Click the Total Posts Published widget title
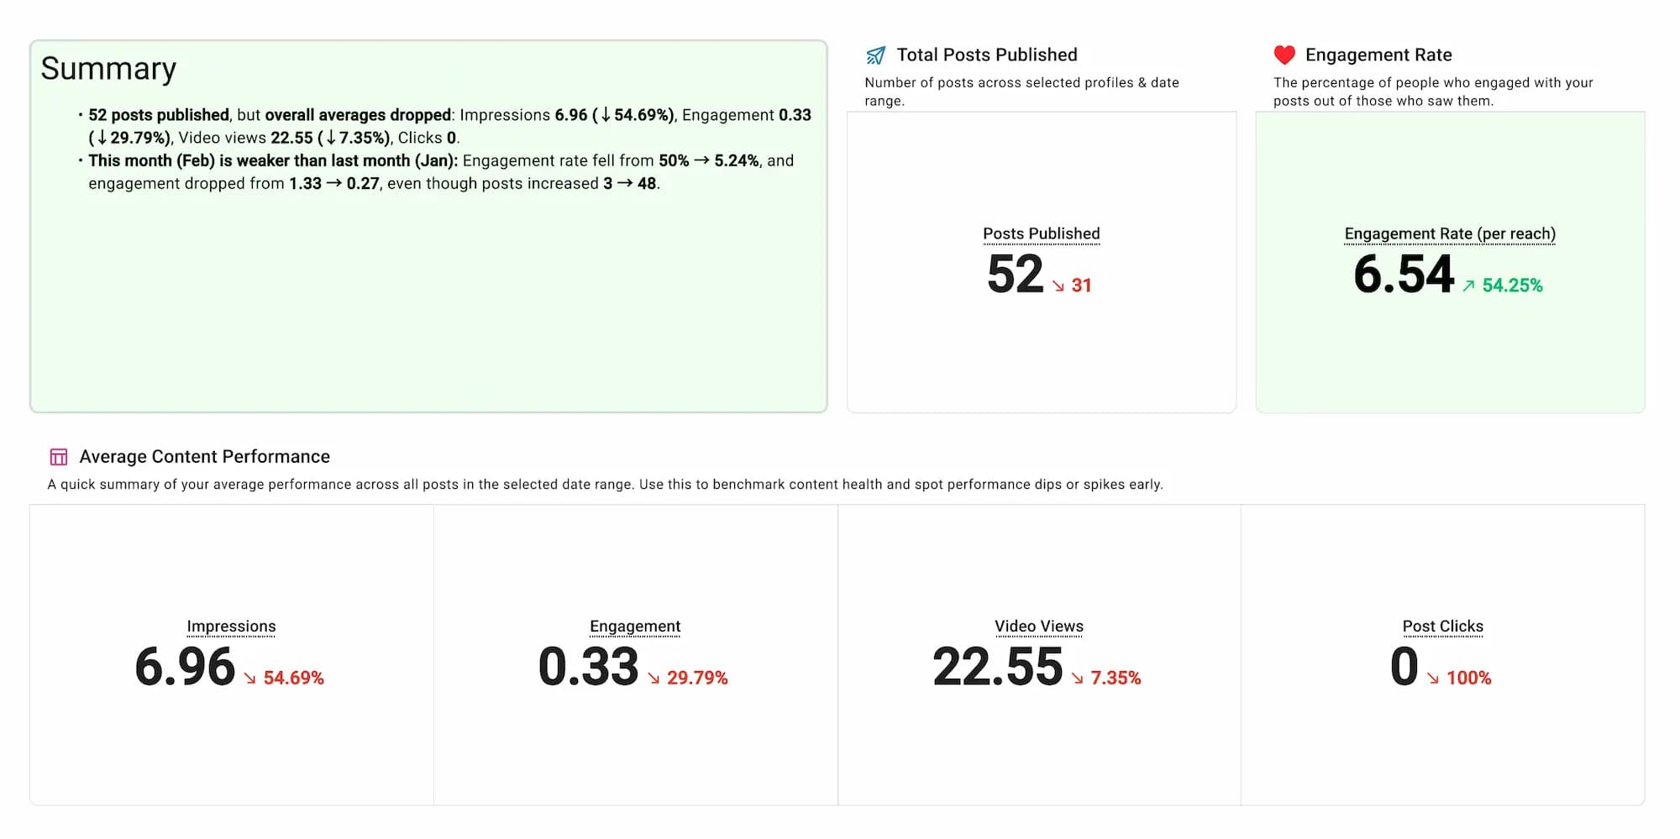Image resolution: width=1680 pixels, height=839 pixels. pyautogui.click(x=987, y=55)
